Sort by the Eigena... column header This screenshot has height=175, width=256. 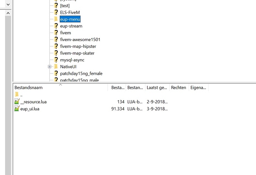(198, 88)
